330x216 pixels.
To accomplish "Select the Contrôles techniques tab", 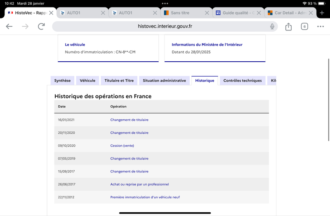I will tap(243, 81).
